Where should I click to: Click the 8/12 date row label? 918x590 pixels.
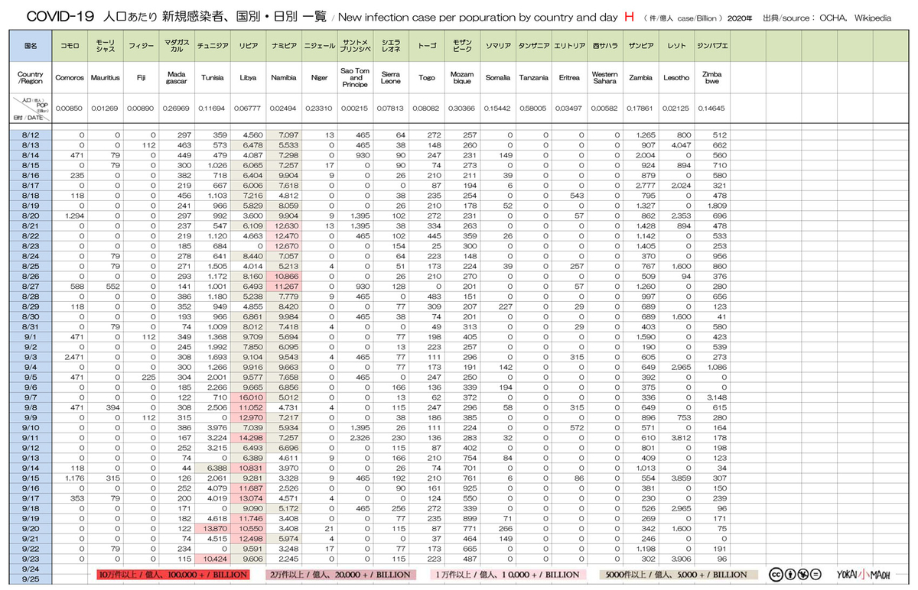(x=31, y=135)
